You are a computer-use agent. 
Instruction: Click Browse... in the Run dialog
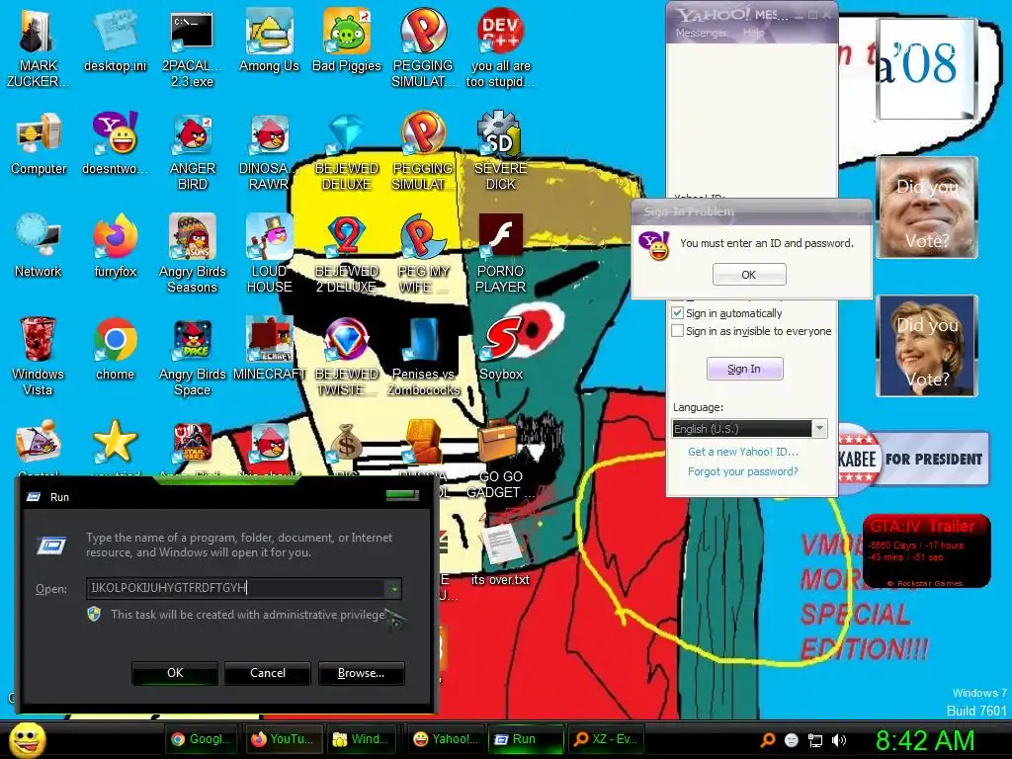361,672
